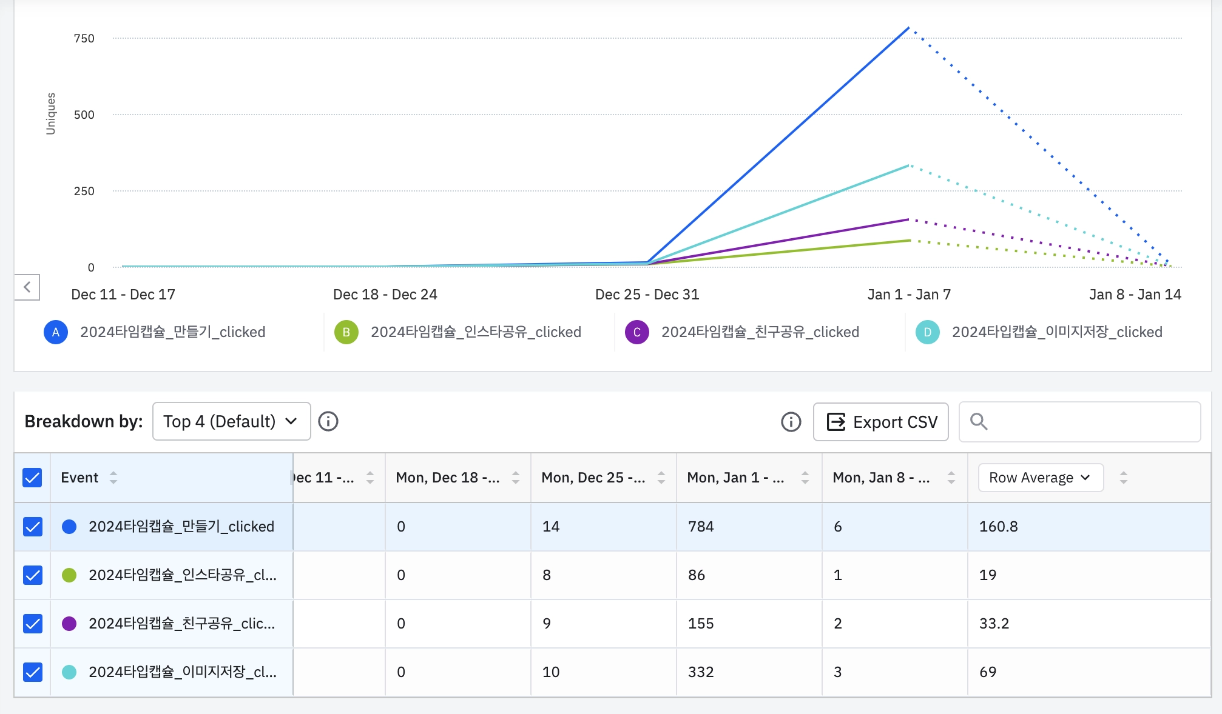Open the Row Average dropdown
Viewport: 1222px width, 714px height.
pyautogui.click(x=1040, y=478)
